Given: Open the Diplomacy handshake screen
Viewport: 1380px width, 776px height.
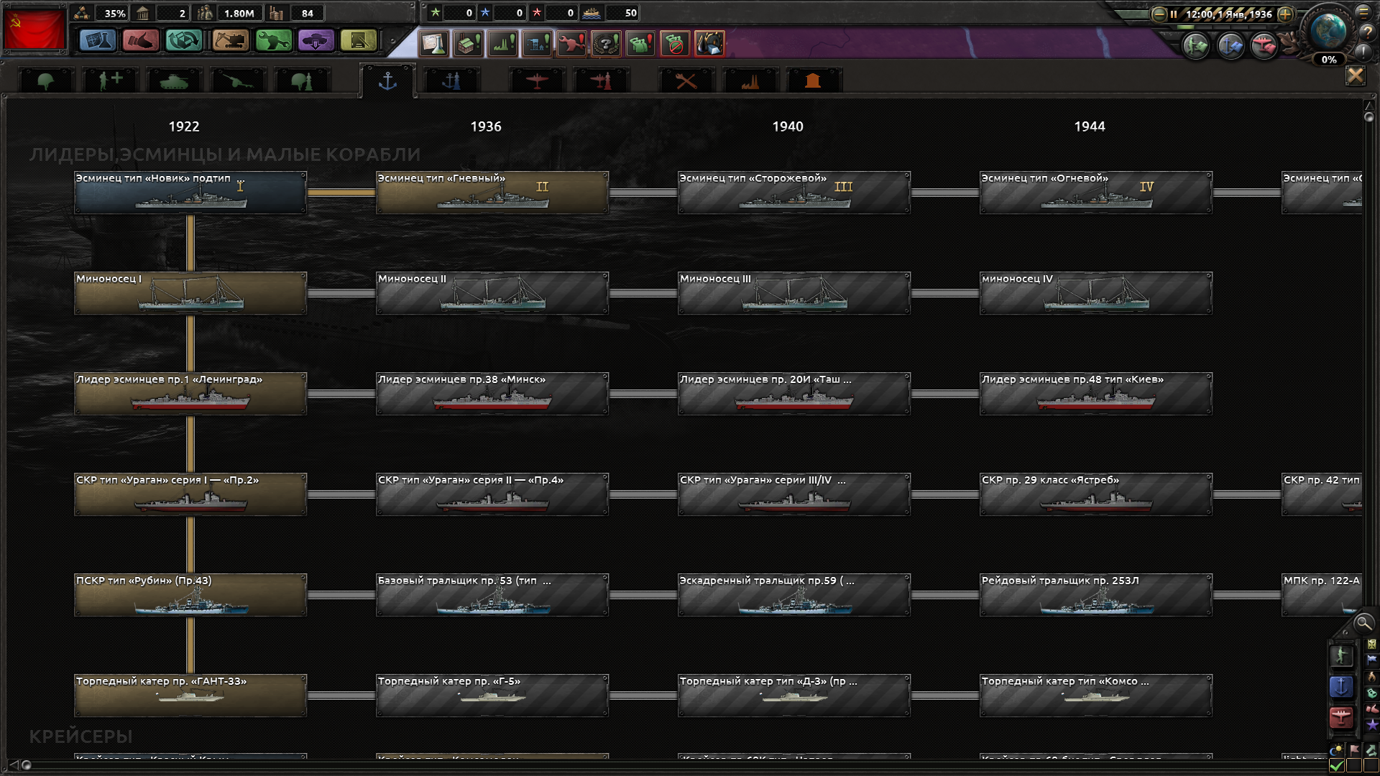Looking at the screenshot, I should pos(141,41).
